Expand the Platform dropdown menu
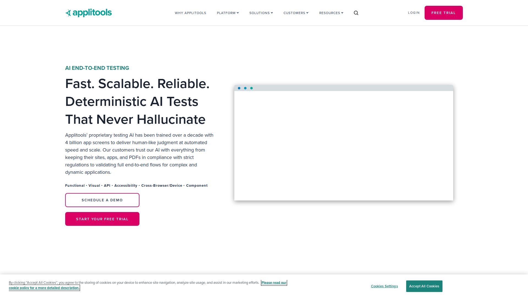The height and width of the screenshot is (297, 528). (x=228, y=13)
